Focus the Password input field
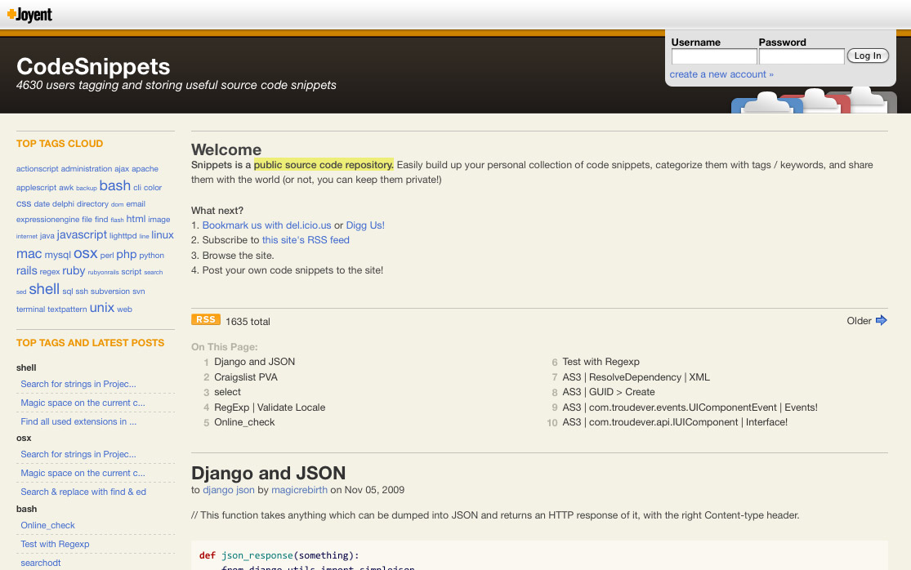This screenshot has width=911, height=570. tap(802, 56)
